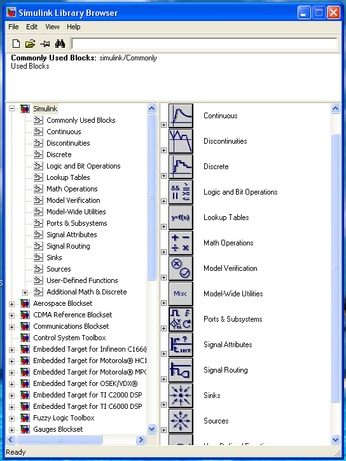Open the Help menu
Viewport: 346px width, 461px height.
click(x=74, y=27)
